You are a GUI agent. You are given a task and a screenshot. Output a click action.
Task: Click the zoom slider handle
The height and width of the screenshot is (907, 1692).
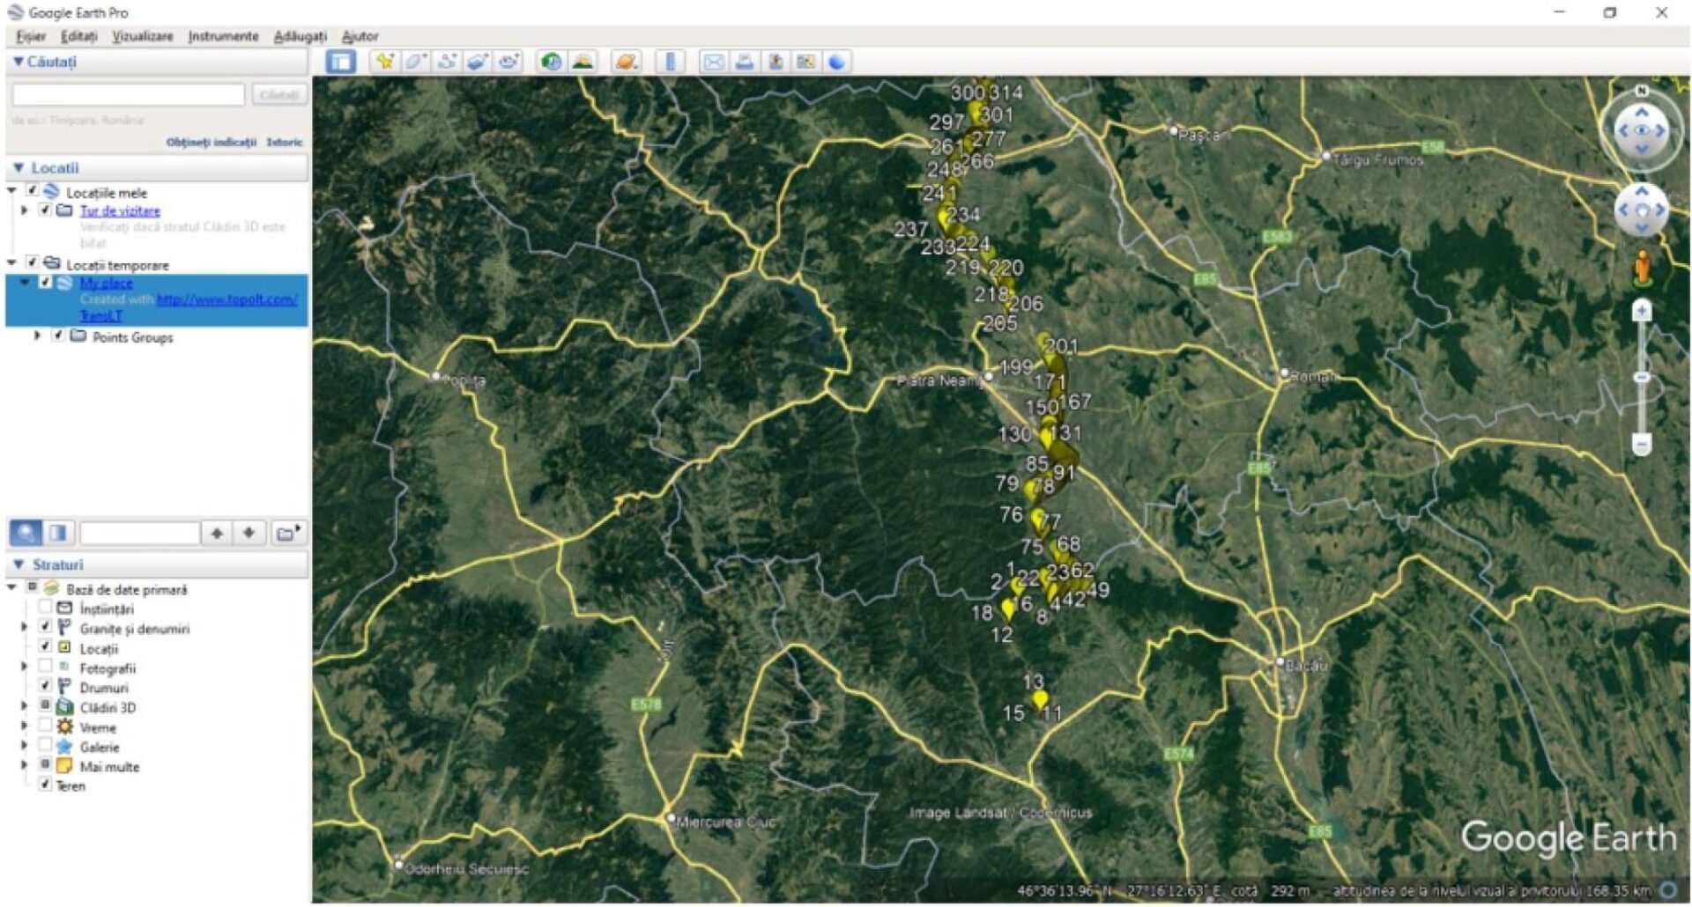(x=1641, y=378)
